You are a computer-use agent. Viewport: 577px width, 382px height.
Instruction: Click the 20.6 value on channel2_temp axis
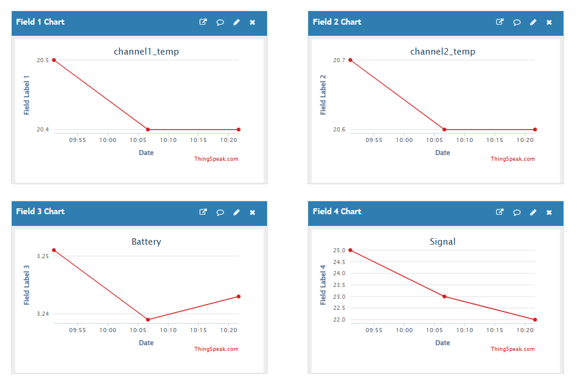click(339, 130)
